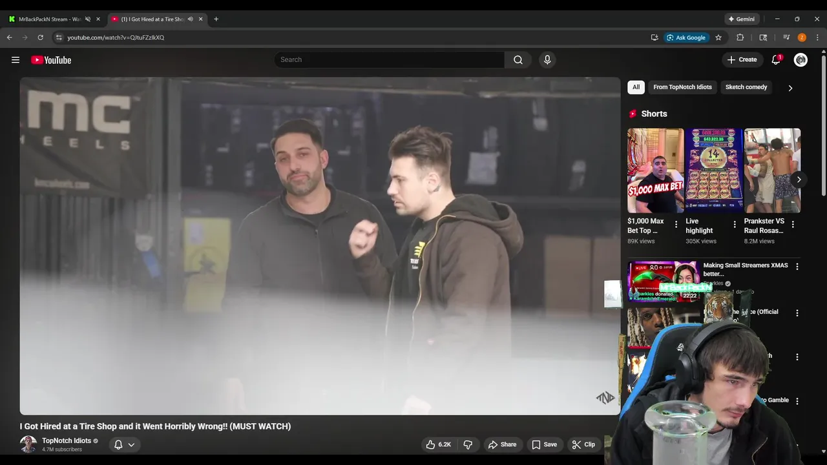Image resolution: width=827 pixels, height=465 pixels.
Task: Open subscription notification bell dropdown
Action: (x=124, y=444)
